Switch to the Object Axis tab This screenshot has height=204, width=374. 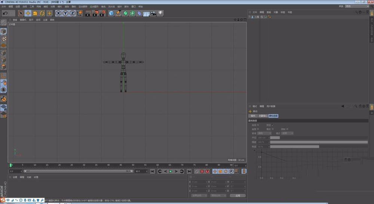tap(263, 116)
